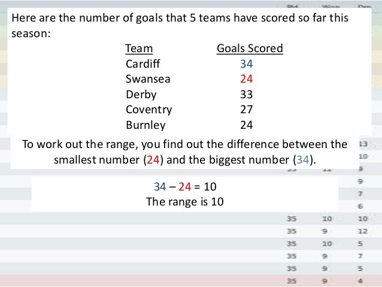Click the red 24 in the explanation
Image resolution: width=382 pixels, height=287 pixels.
[153, 160]
